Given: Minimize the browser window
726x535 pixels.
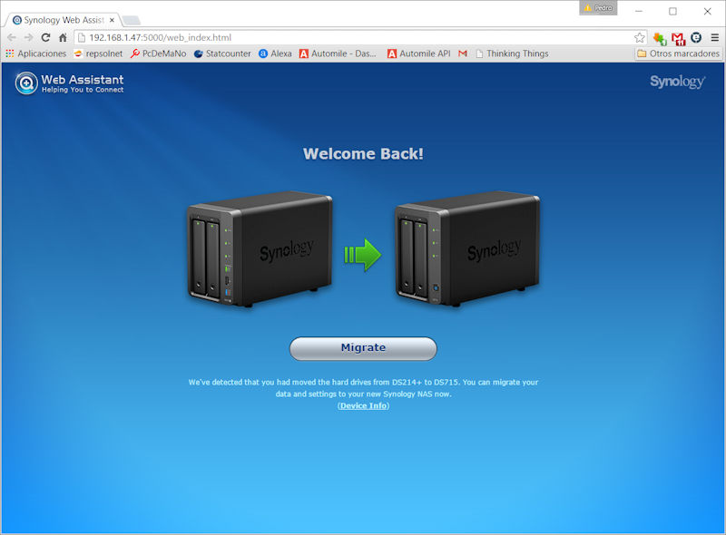Looking at the screenshot, I should (x=639, y=11).
